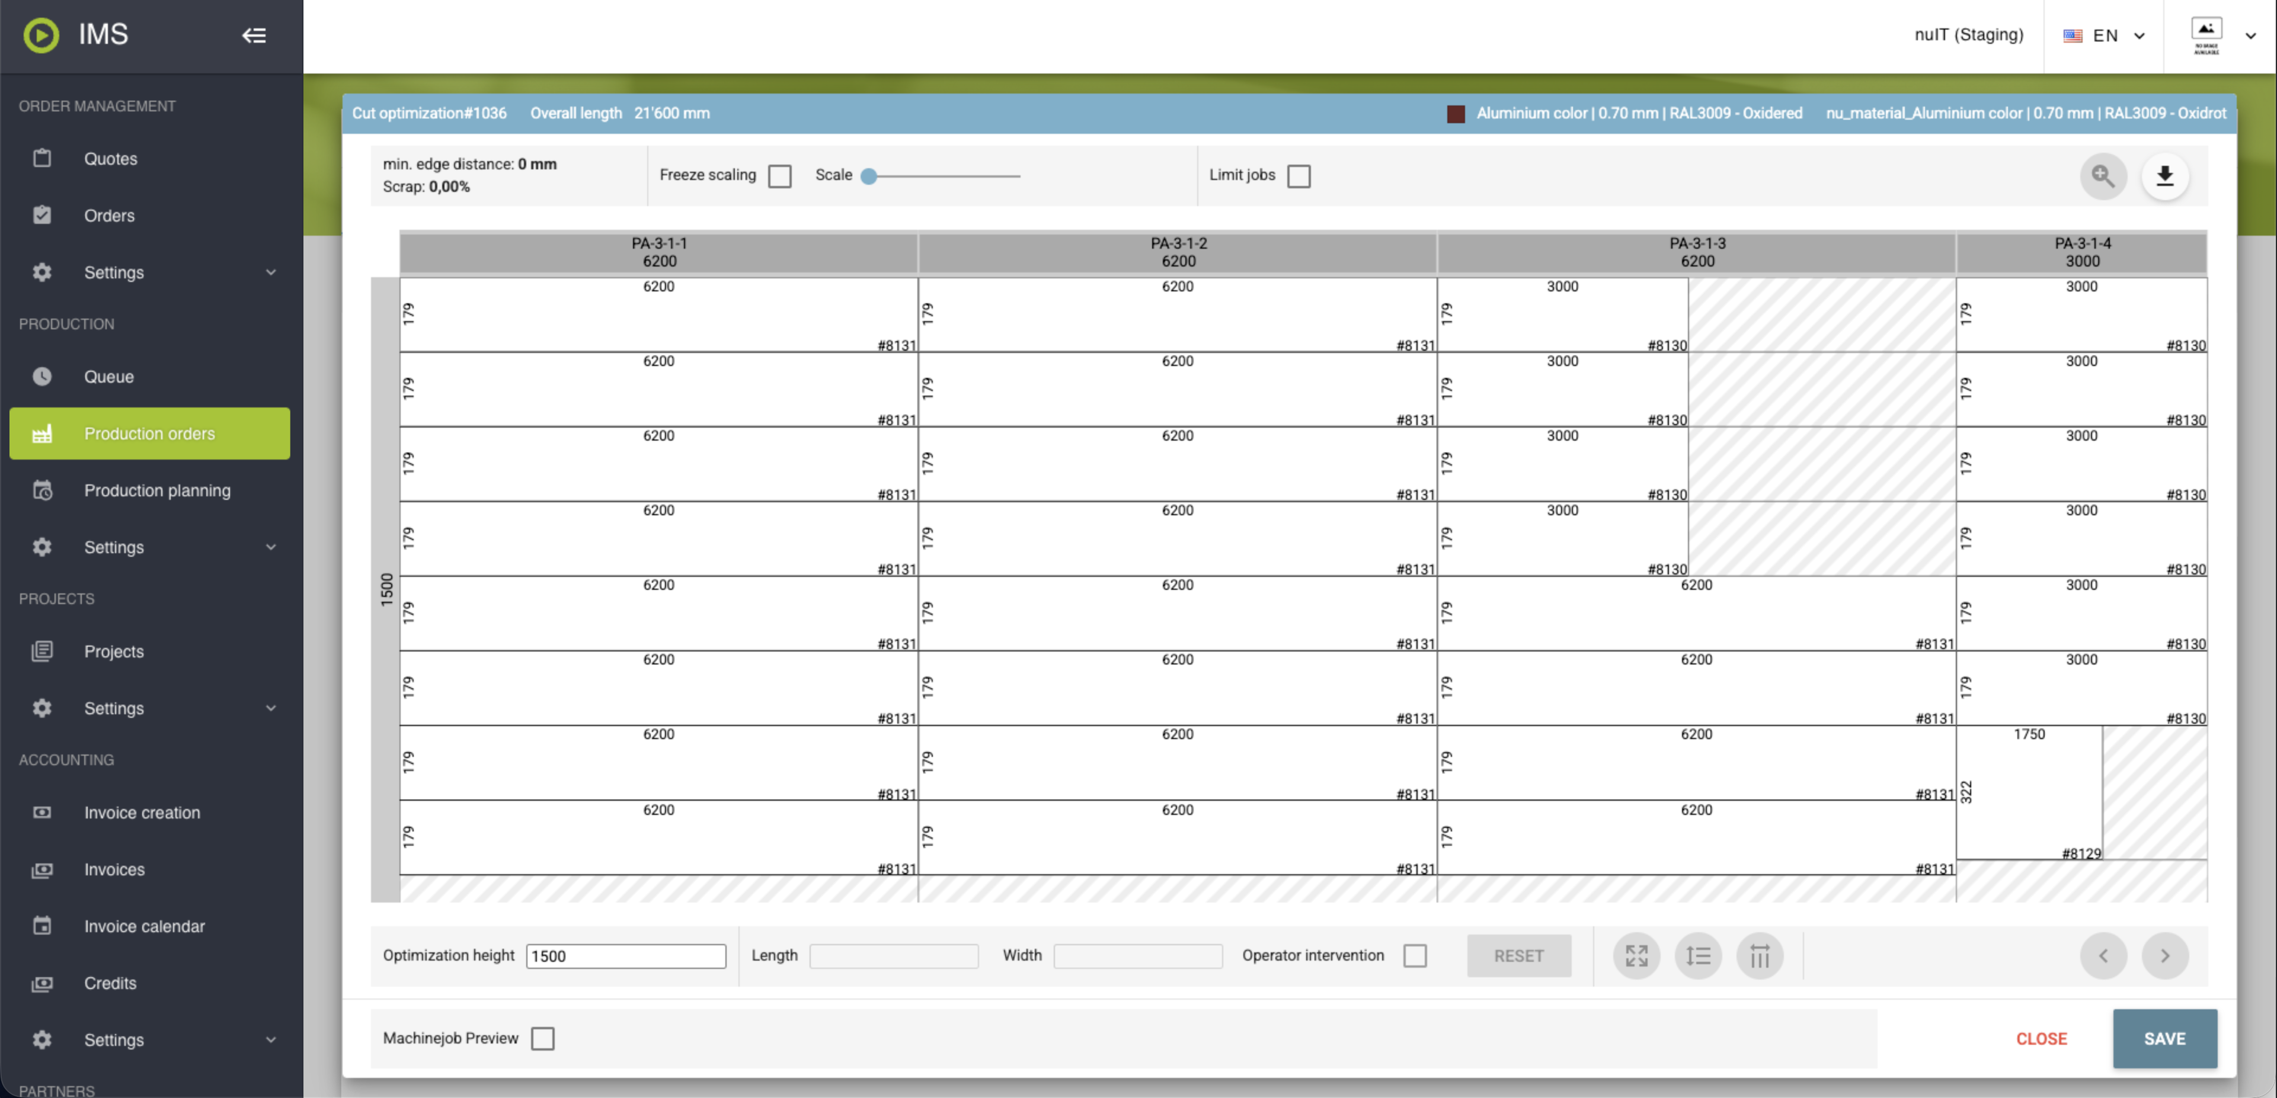
Task: Select the PA-3-1-1 sheet header
Action: click(658, 253)
